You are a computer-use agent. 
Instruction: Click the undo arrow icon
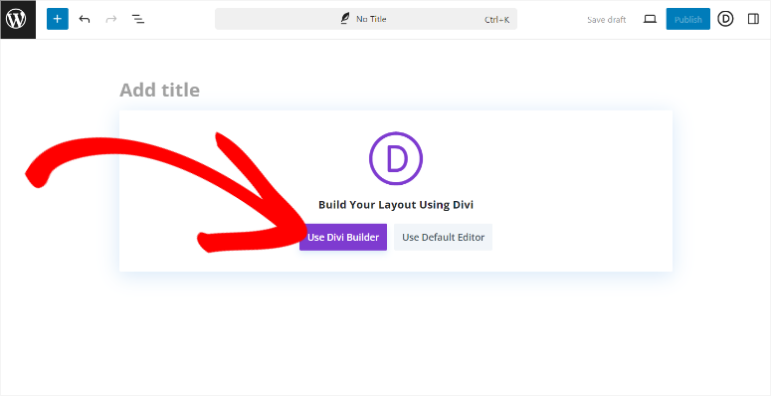(x=85, y=19)
